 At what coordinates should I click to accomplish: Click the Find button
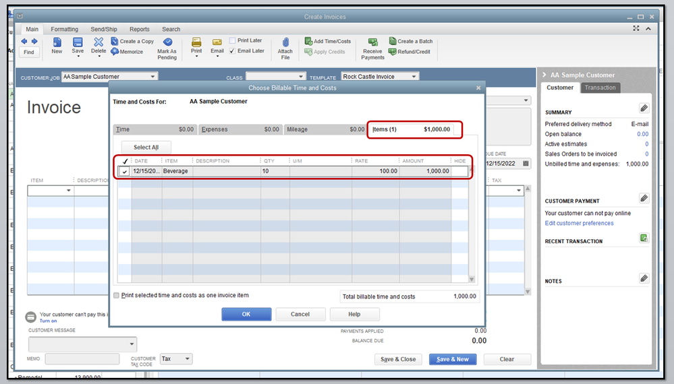pyautogui.click(x=29, y=52)
